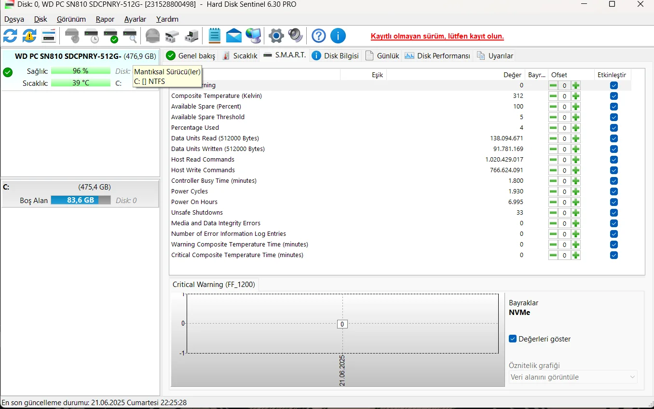This screenshot has height=409, width=654.
Task: Click the disk with magnifier toolbar icon
Action: coord(130,36)
